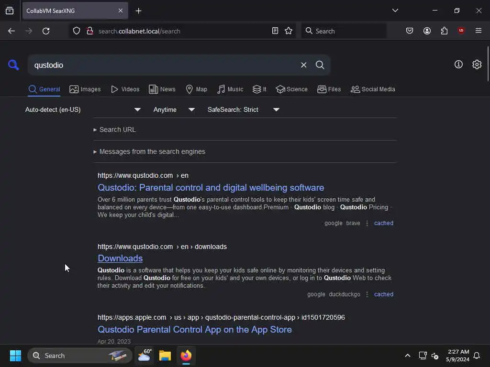Open more options dots beside google duckduckgo

tap(367, 294)
